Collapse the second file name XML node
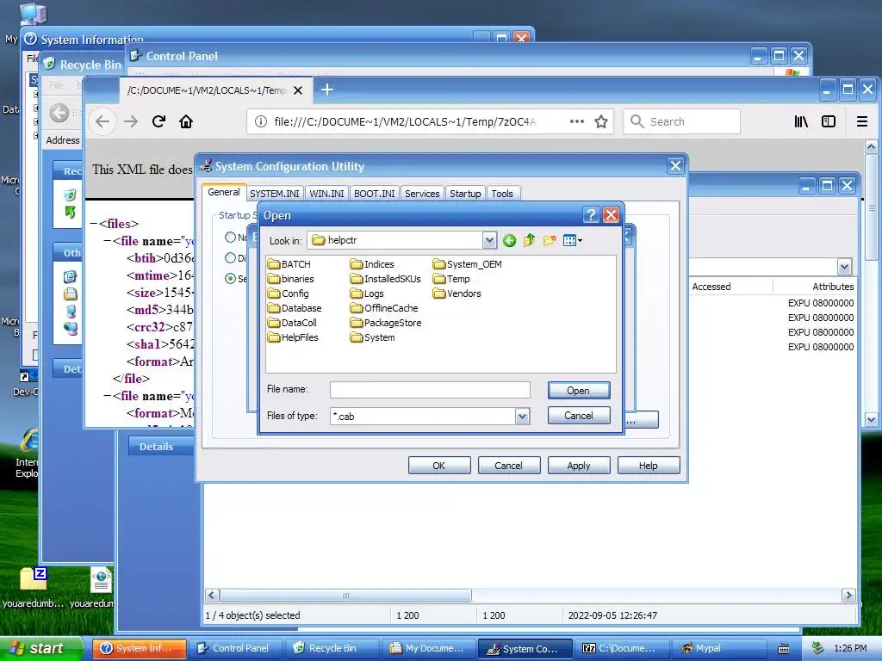The image size is (882, 661). (x=107, y=396)
